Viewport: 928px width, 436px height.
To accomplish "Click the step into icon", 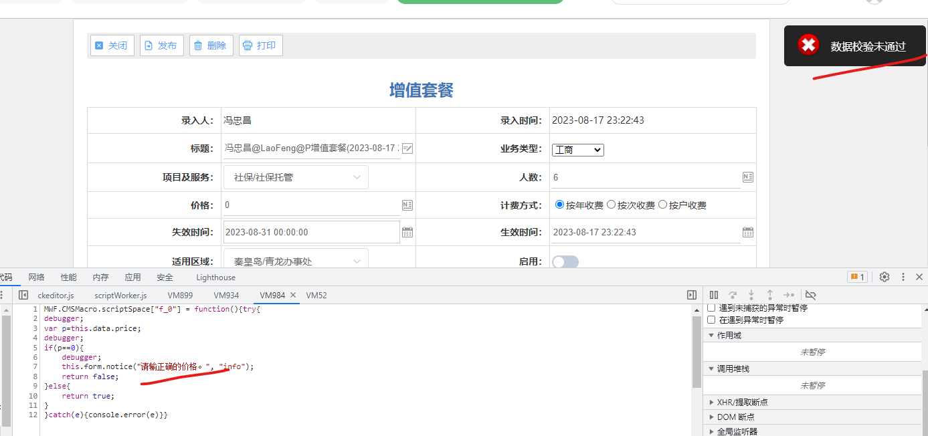I will [x=751, y=295].
